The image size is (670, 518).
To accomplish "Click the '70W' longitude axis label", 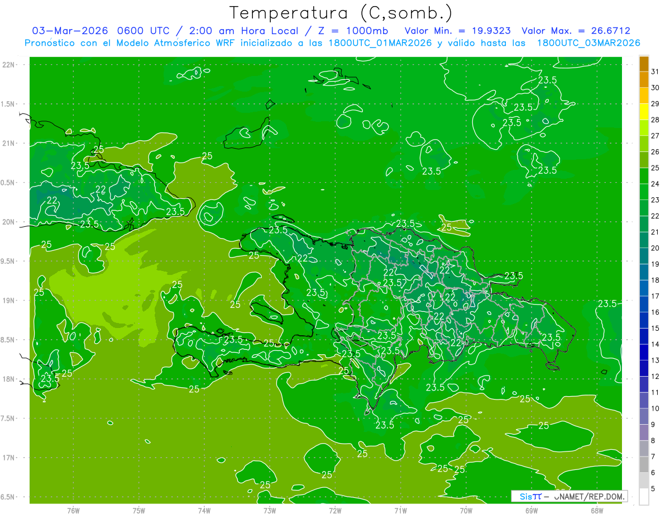I will pos(466,510).
